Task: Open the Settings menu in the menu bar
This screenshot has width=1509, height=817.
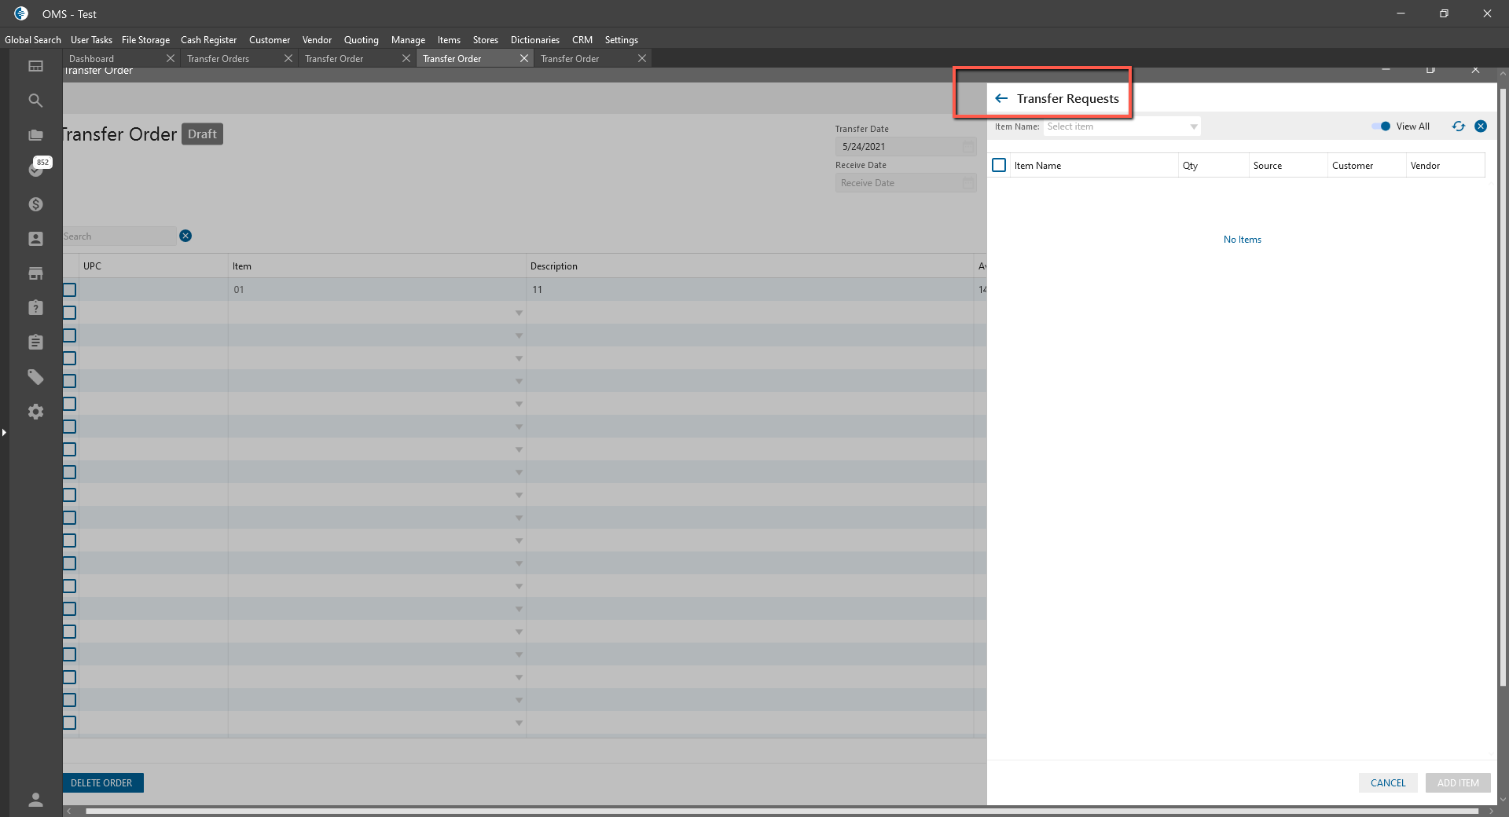Action: coord(621,40)
